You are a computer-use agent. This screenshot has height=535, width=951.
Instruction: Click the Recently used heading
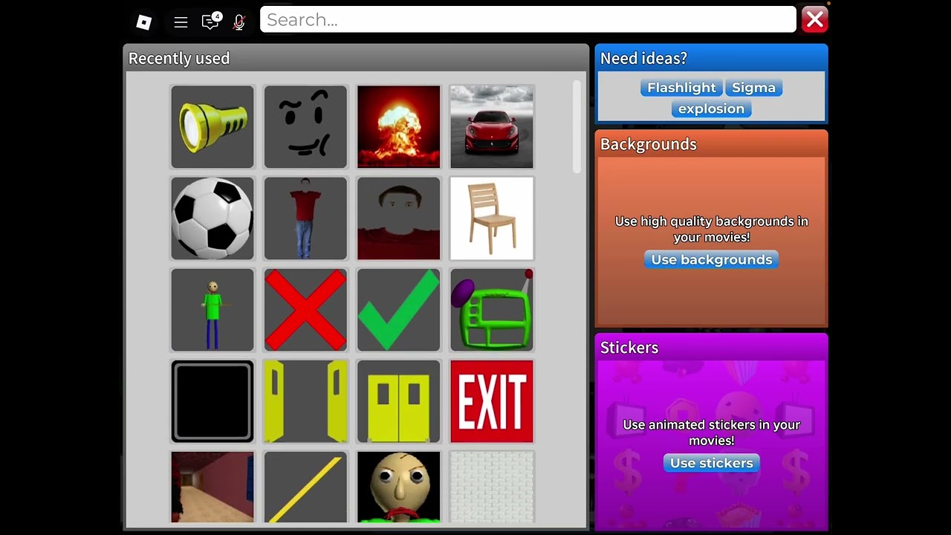coord(179,58)
